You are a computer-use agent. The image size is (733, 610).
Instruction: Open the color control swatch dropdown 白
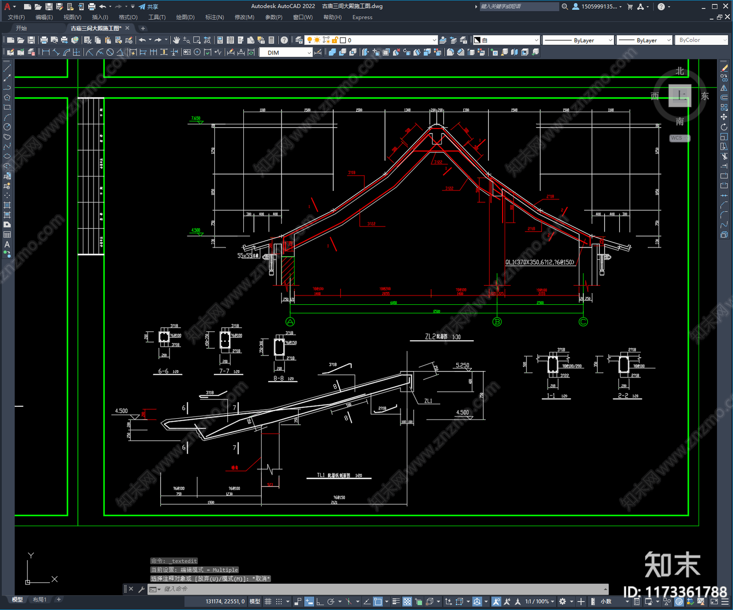(506, 40)
